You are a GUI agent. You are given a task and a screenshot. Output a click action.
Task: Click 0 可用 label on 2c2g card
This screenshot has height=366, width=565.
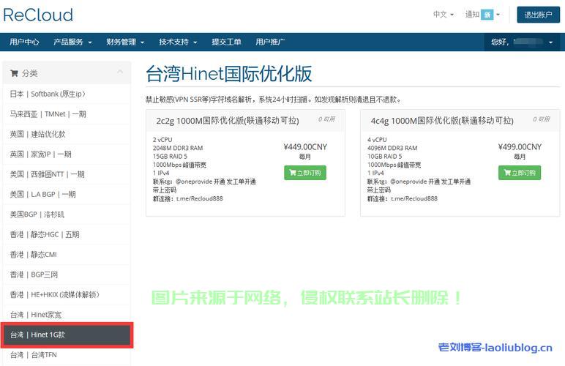(x=326, y=119)
